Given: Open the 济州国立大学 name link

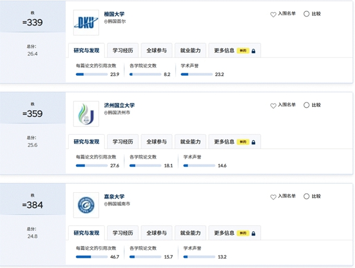Looking at the screenshot, I should click(x=120, y=105).
